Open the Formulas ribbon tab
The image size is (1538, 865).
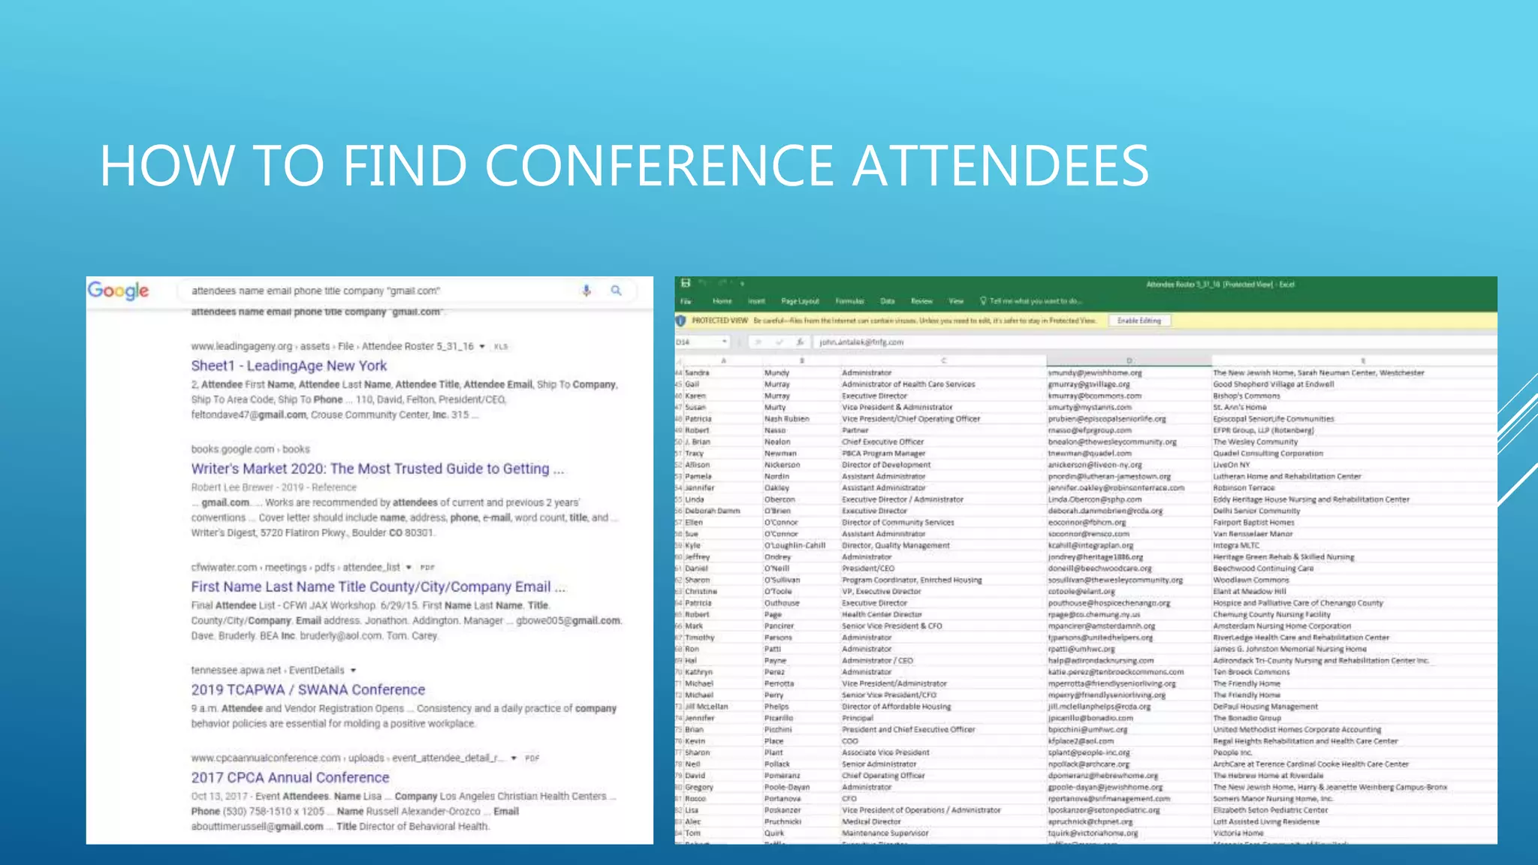849,301
